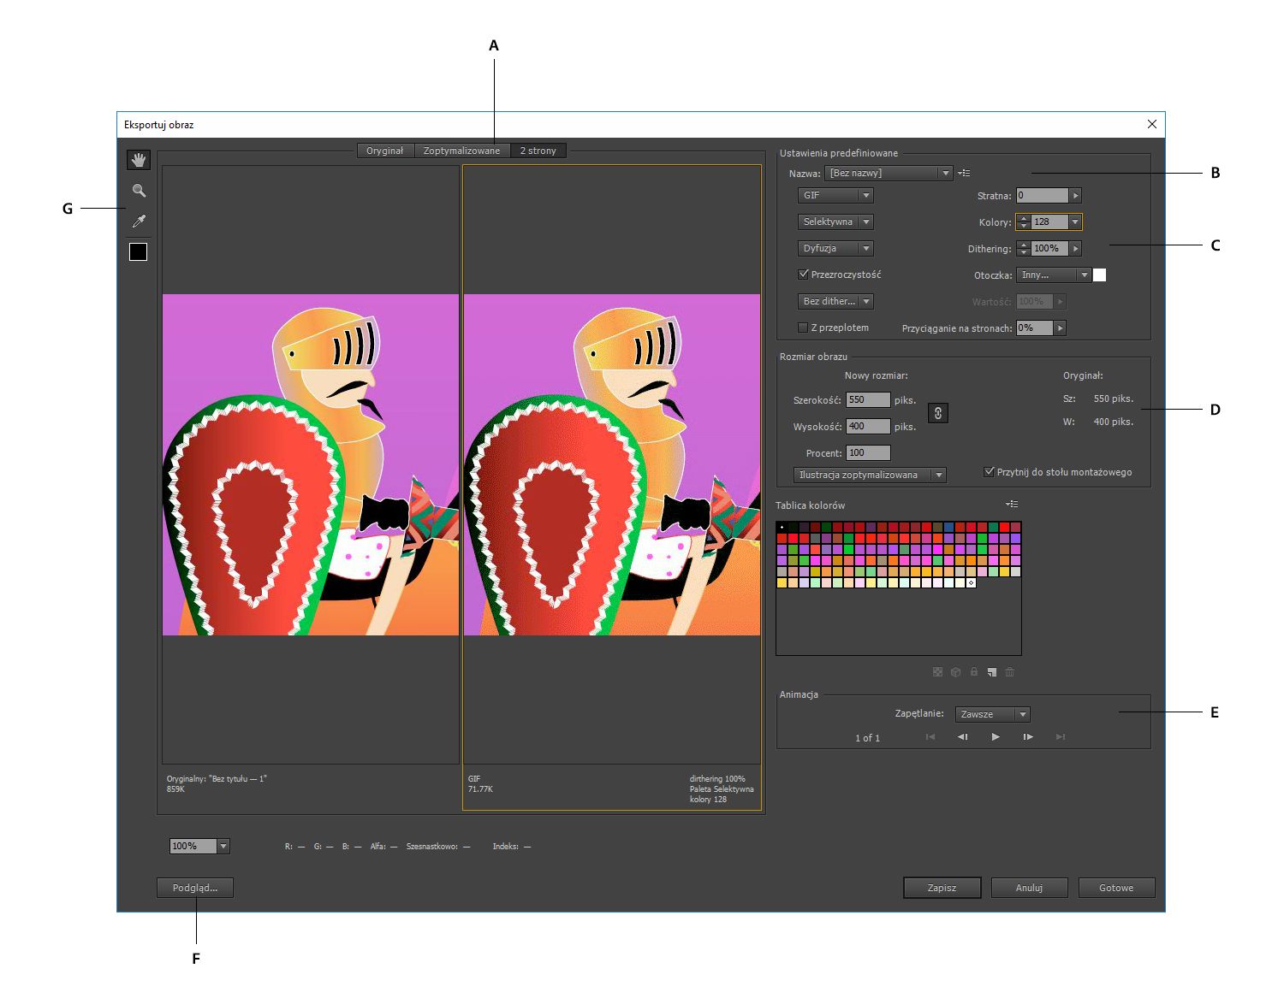Jump to the last animation frame
The width and height of the screenshot is (1284, 1004).
(x=1061, y=736)
